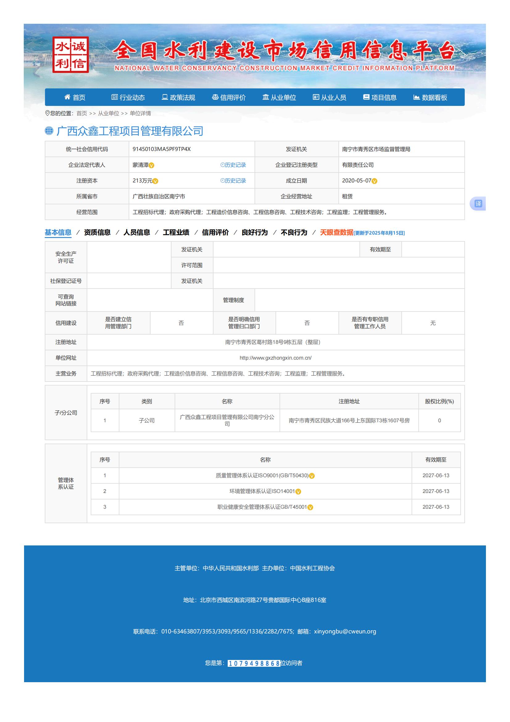Click badge next to ISO9001 certification
510x722 pixels.
click(312, 476)
